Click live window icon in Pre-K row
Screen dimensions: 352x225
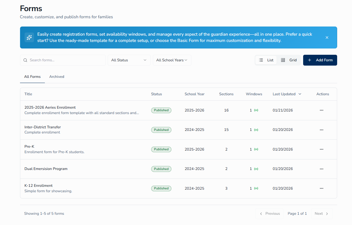click(256, 149)
